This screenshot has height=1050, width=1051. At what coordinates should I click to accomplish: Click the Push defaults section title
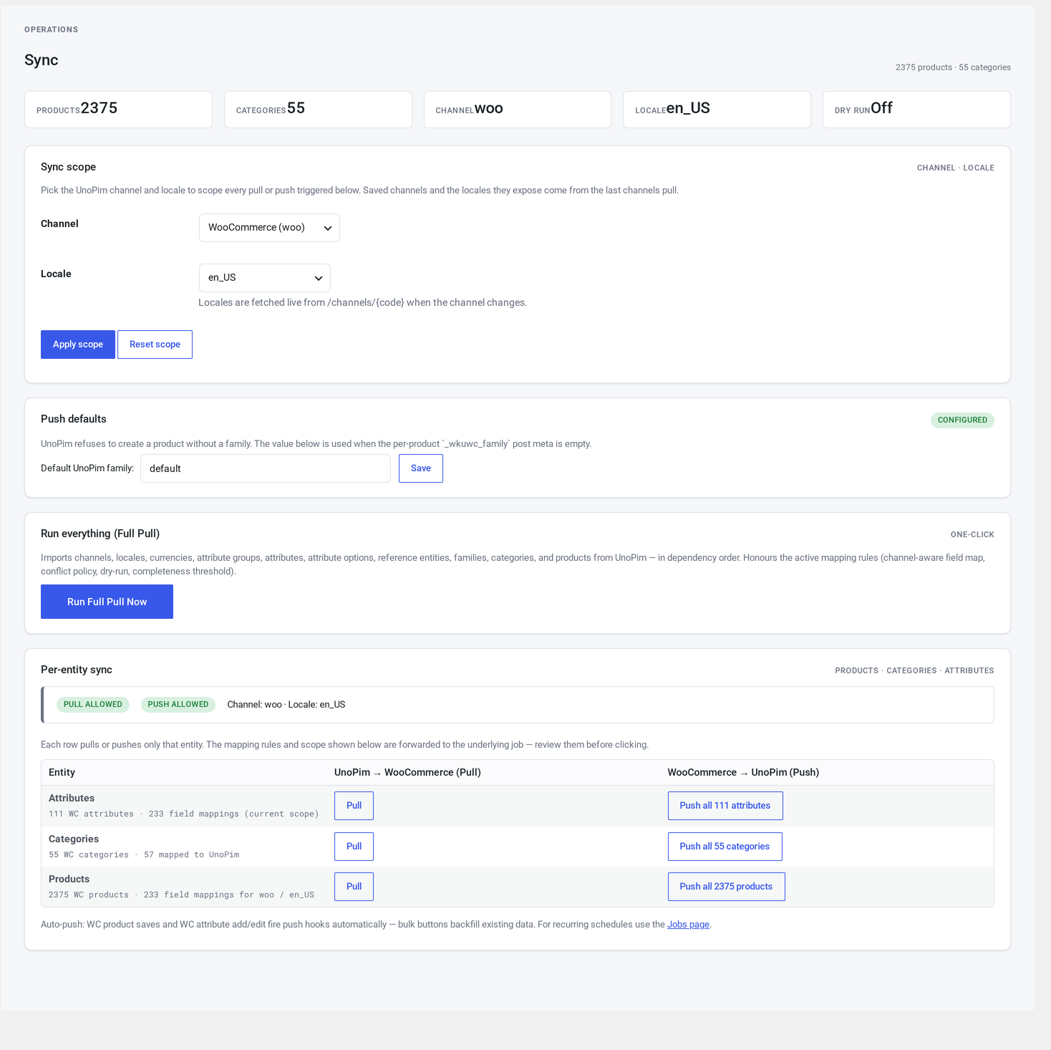74,419
